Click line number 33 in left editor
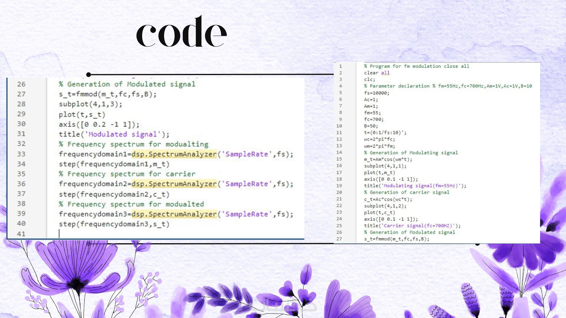The height and width of the screenshot is (318, 566). pyautogui.click(x=21, y=154)
